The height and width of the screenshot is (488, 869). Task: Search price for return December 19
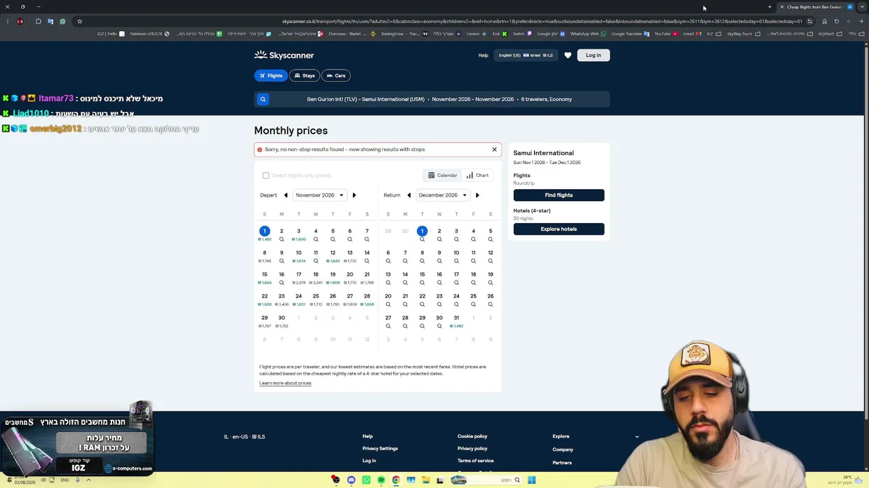click(490, 283)
